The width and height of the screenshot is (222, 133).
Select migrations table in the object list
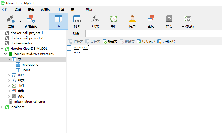click(80, 47)
